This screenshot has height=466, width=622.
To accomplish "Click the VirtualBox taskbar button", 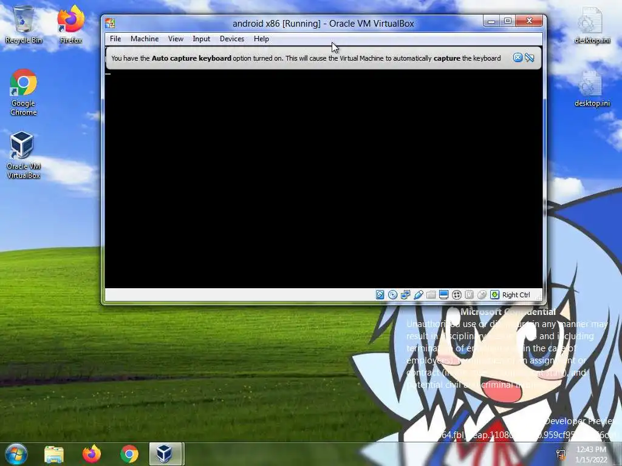I will 165,454.
